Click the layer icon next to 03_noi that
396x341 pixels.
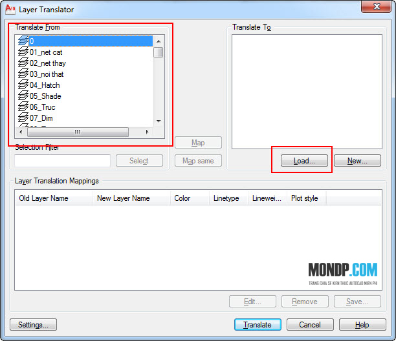click(23, 74)
